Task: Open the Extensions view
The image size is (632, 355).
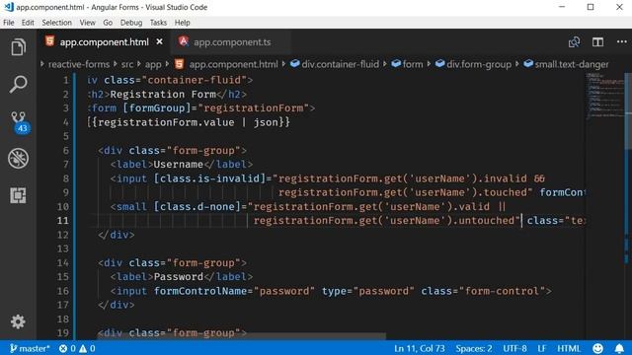Action: point(18,195)
